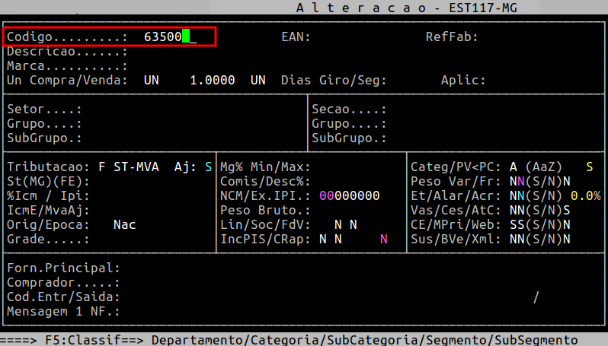
Task: Click the Un Compra quantity 1.0000
Action: click(212, 80)
